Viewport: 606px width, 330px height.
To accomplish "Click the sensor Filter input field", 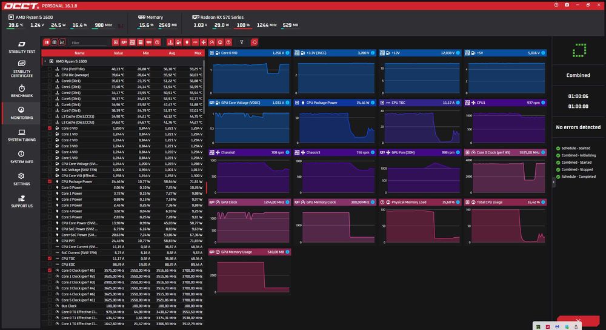I will click(88, 42).
